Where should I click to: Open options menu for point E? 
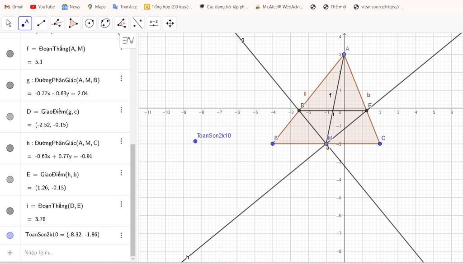pos(121,173)
